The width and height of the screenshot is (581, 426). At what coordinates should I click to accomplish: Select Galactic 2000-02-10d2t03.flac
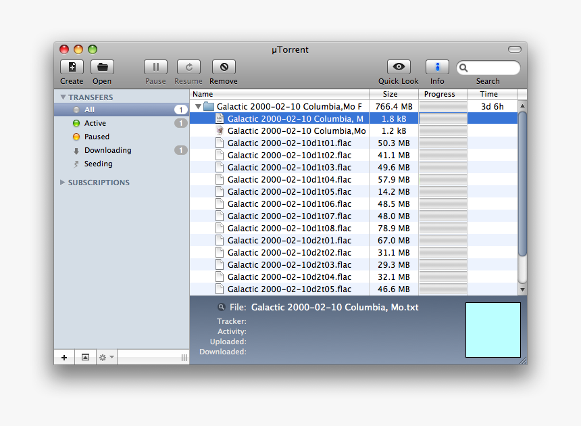coord(289,264)
